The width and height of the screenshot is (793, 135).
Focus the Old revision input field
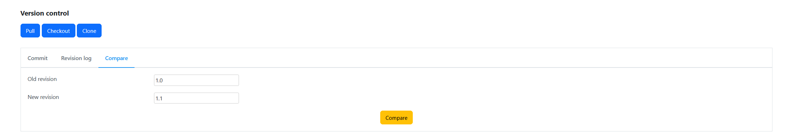(x=196, y=80)
